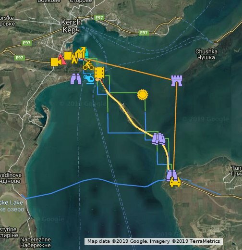Click binoculars marker beside the helicopter
The width and height of the screenshot is (242, 250).
click(x=76, y=79)
